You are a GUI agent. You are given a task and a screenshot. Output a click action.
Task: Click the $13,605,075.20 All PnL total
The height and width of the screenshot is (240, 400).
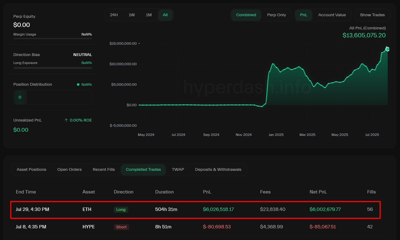coord(364,35)
